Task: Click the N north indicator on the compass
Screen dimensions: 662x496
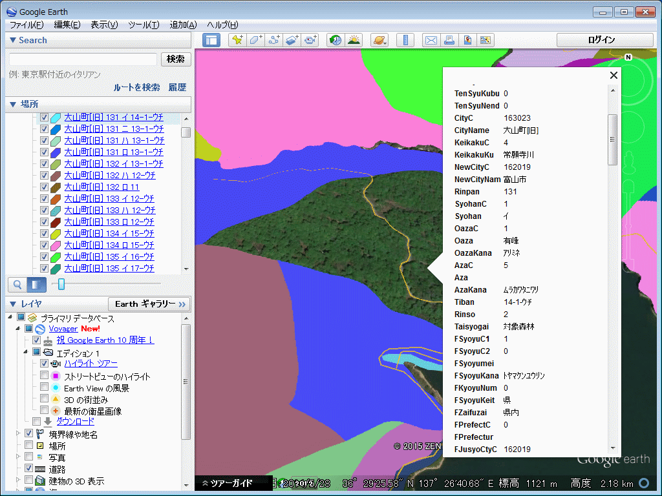Action: (x=628, y=57)
